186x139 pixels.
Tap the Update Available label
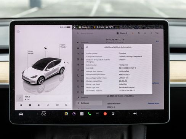point(114,104)
